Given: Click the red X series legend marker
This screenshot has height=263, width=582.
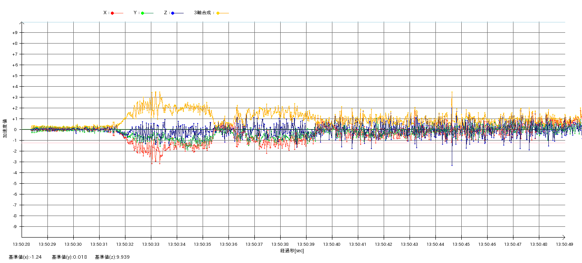Looking at the screenshot, I should click(x=113, y=13).
